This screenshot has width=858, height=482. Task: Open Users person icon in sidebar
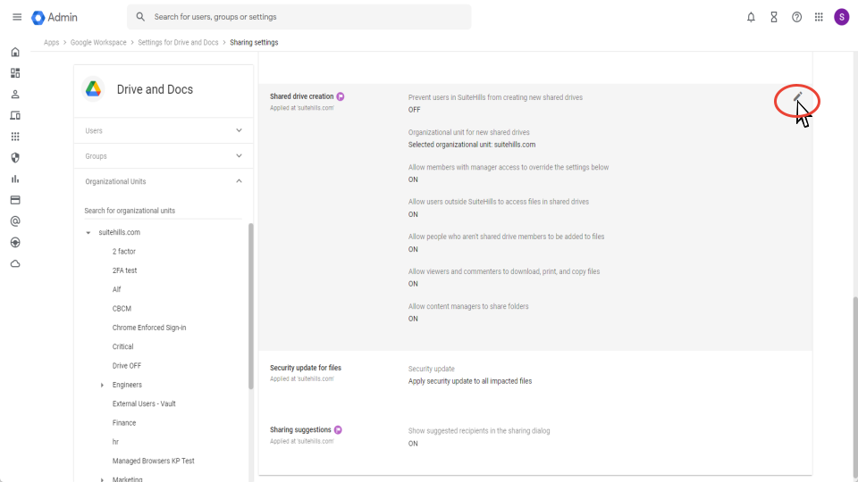click(x=15, y=94)
